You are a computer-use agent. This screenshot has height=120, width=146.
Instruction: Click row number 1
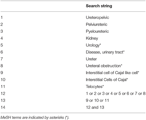pos(2,18)
